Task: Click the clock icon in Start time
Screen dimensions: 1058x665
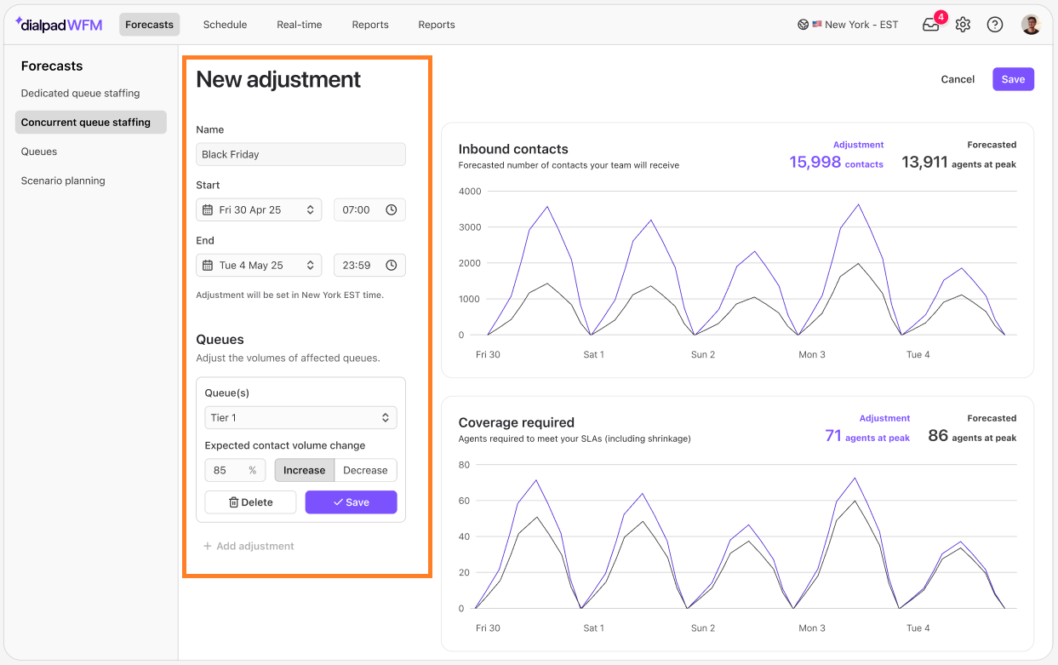Action: pyautogui.click(x=391, y=209)
